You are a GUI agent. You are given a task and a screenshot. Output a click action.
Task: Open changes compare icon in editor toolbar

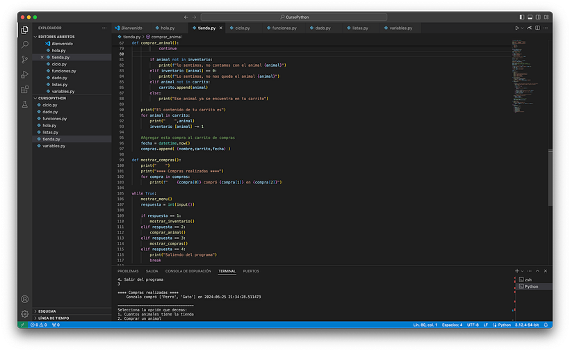pyautogui.click(x=530, y=28)
